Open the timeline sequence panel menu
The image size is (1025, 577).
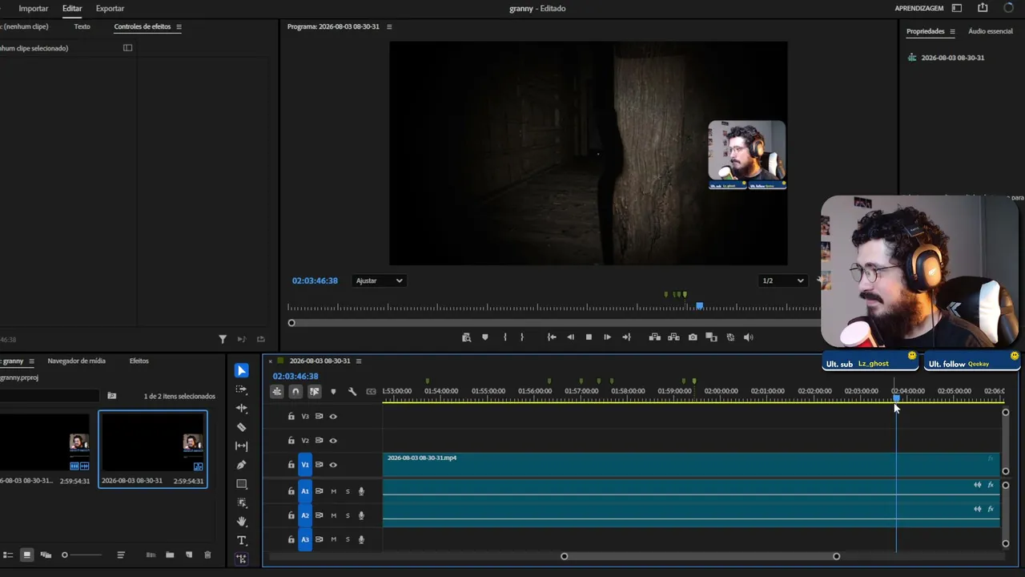pyautogui.click(x=359, y=361)
